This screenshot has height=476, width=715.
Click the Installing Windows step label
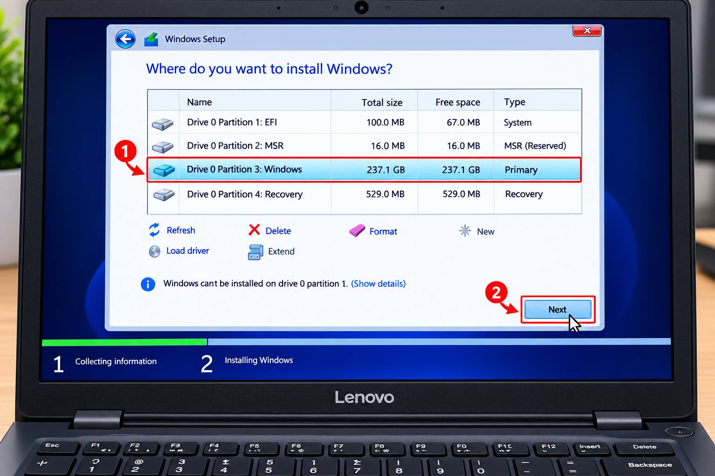tap(259, 360)
